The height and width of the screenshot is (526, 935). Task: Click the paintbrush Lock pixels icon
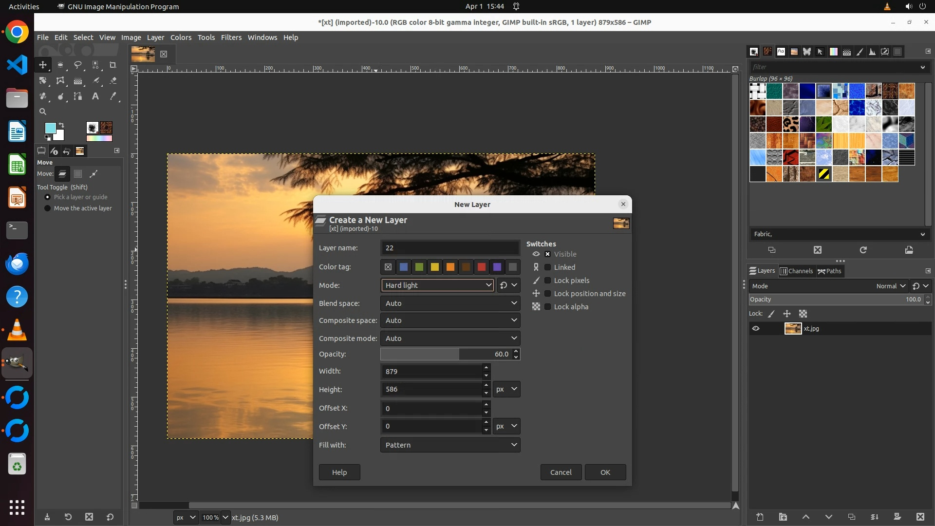[x=771, y=314]
